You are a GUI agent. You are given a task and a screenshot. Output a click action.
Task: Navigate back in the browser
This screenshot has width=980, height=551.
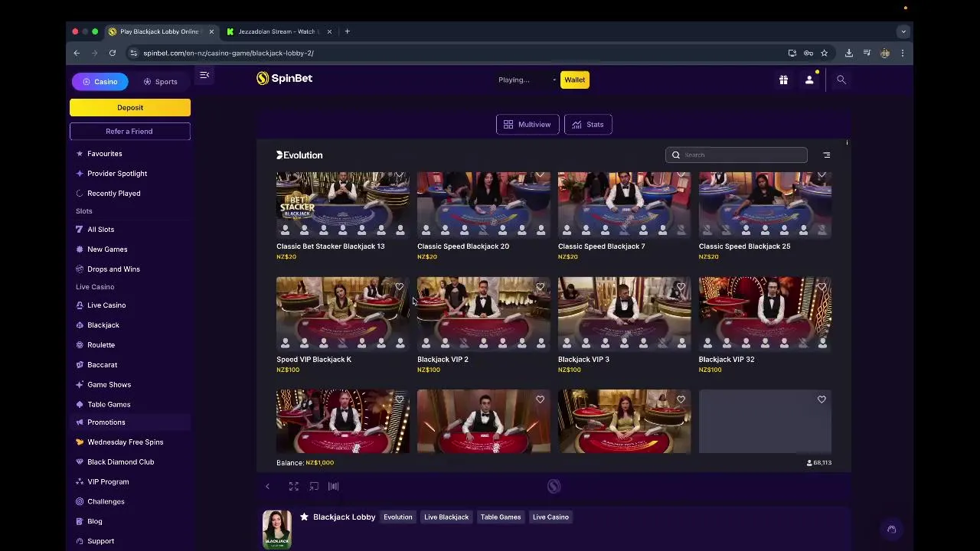(77, 53)
